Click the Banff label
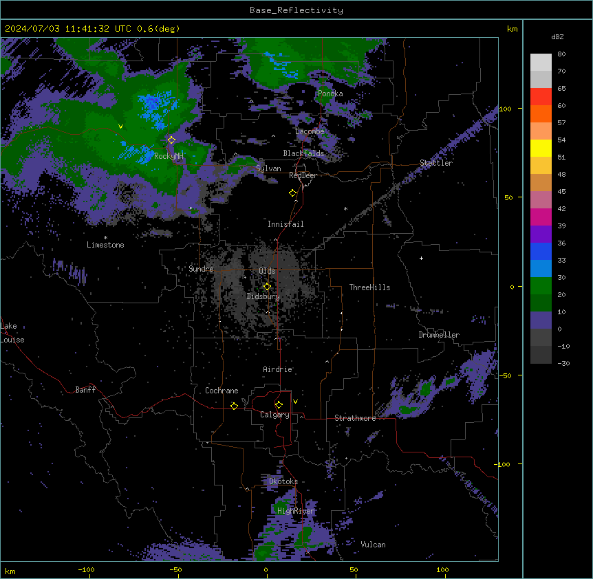The width and height of the screenshot is (593, 579). click(85, 390)
